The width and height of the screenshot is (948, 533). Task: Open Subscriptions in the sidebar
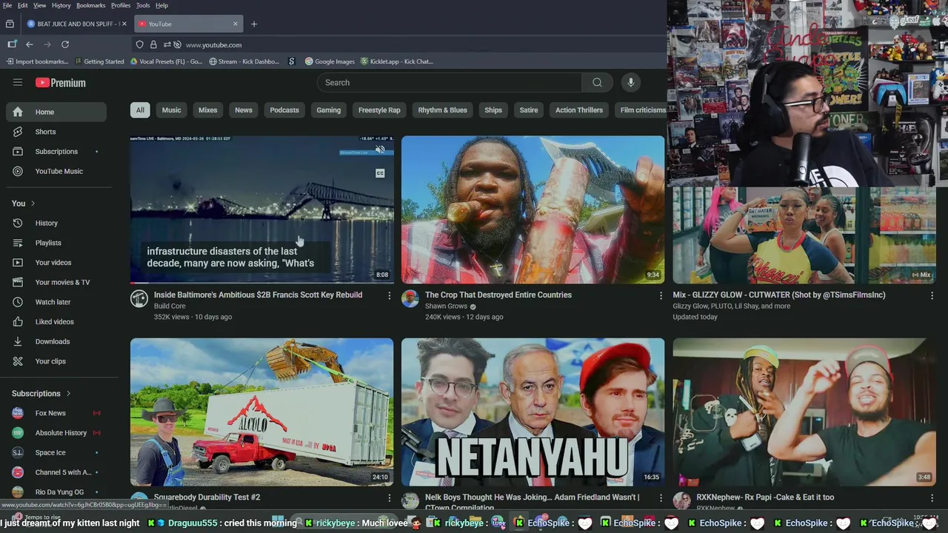pos(56,152)
